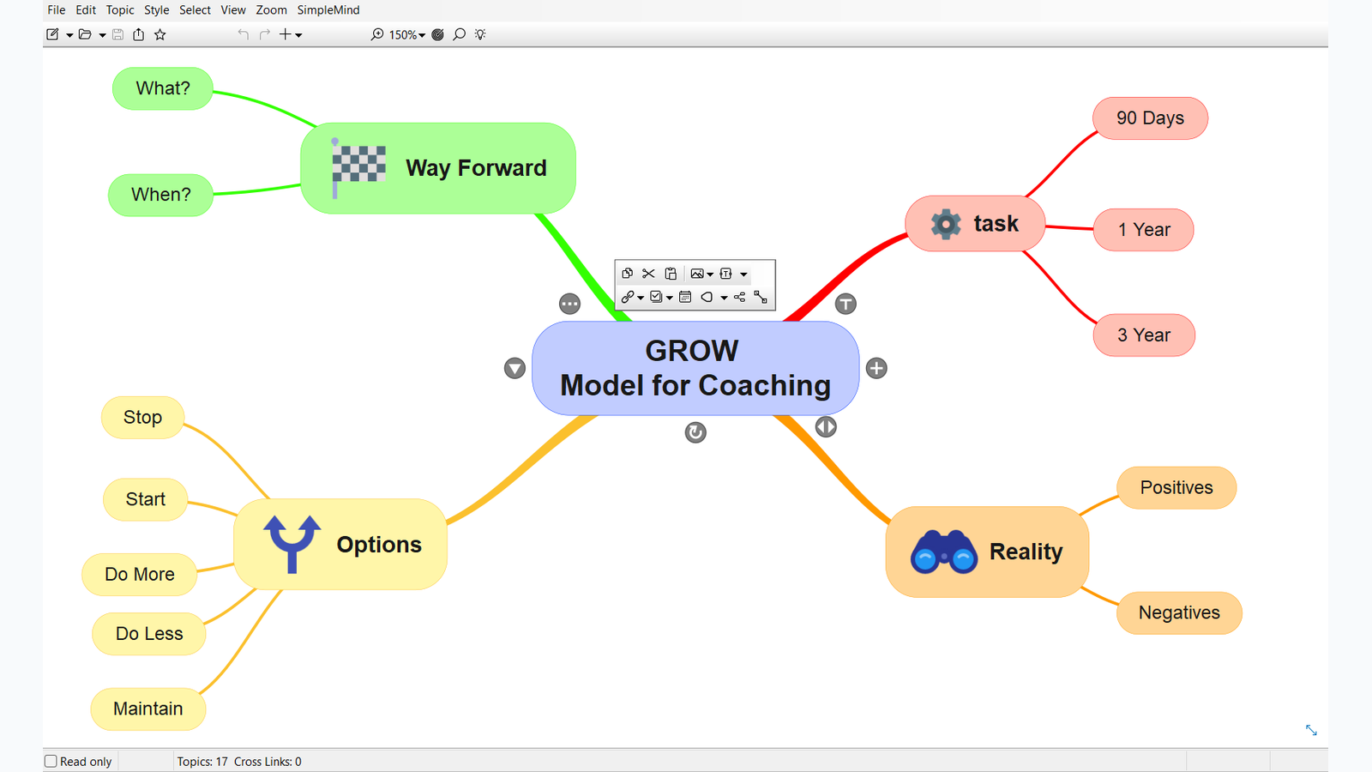Viewport: 1372px width, 772px height.
Task: Select the Negatives subtopic
Action: click(1179, 612)
